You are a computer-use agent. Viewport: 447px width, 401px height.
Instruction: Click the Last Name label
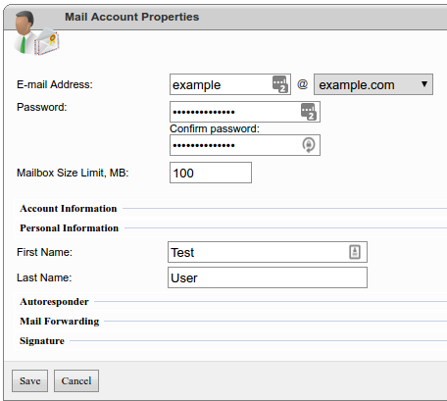coord(44,277)
